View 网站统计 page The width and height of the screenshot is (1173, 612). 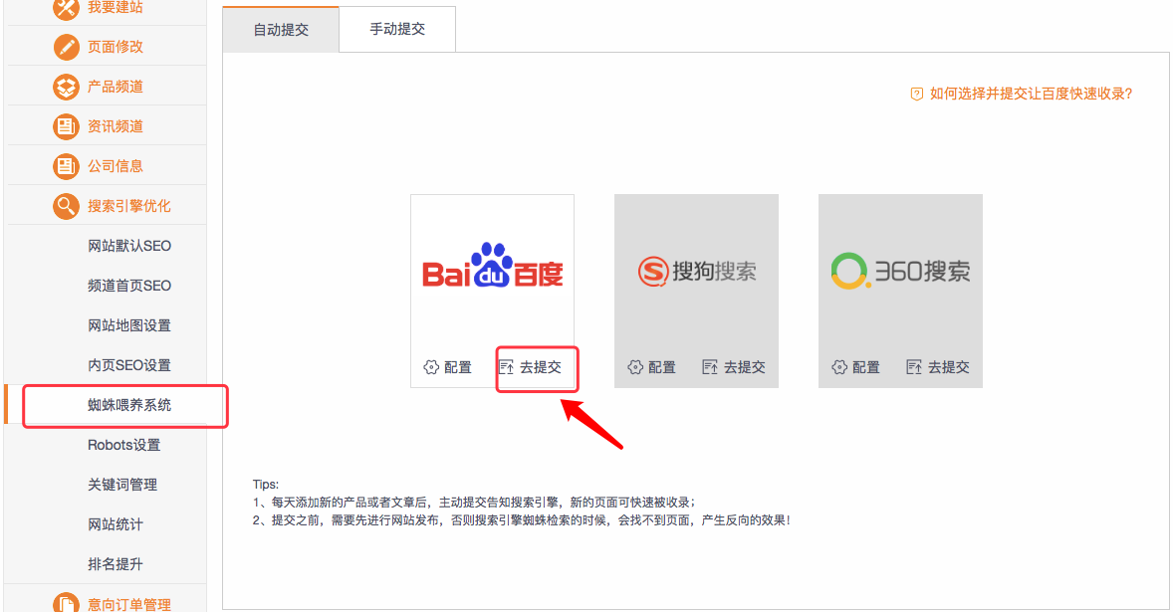point(116,523)
